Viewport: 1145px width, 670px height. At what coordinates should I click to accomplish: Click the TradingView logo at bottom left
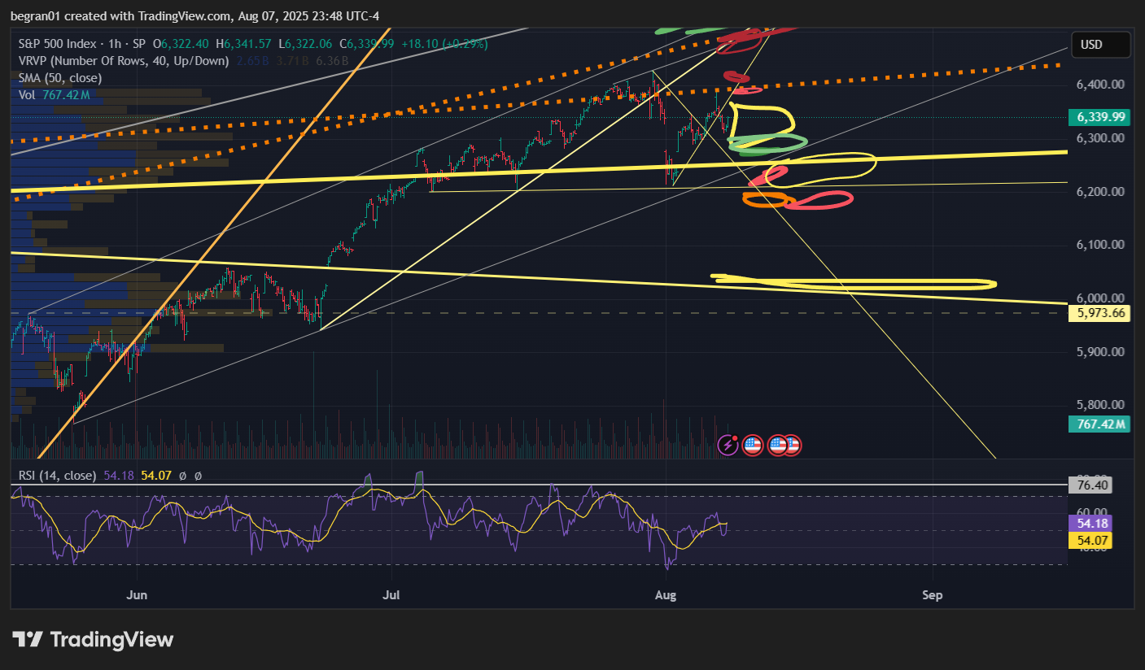pyautogui.click(x=92, y=639)
